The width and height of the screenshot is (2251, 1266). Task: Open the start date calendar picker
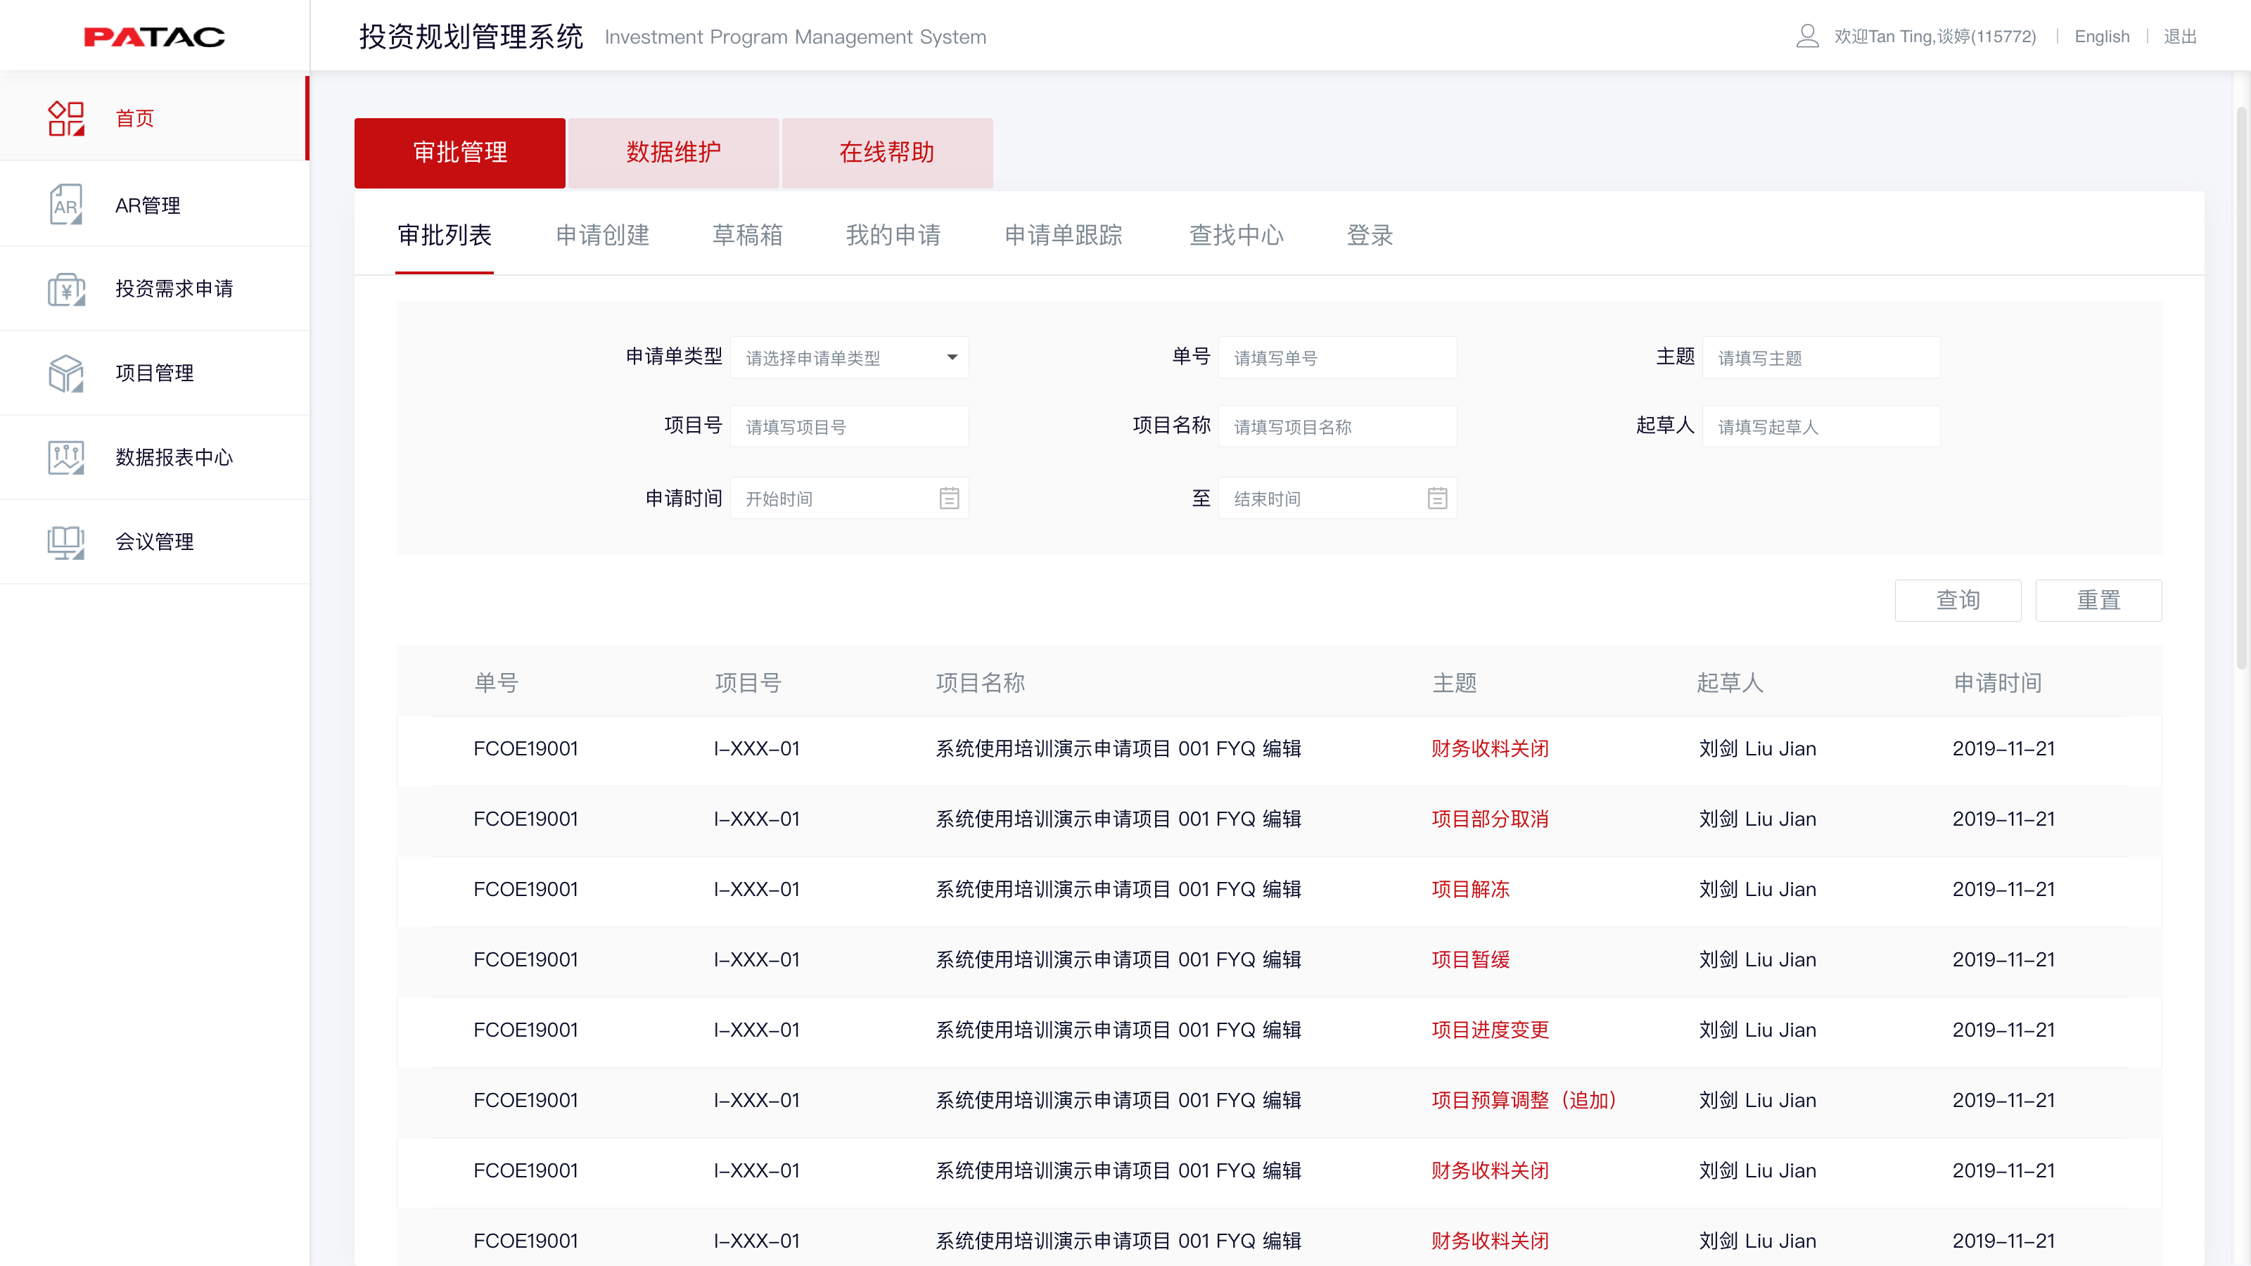[x=949, y=497]
